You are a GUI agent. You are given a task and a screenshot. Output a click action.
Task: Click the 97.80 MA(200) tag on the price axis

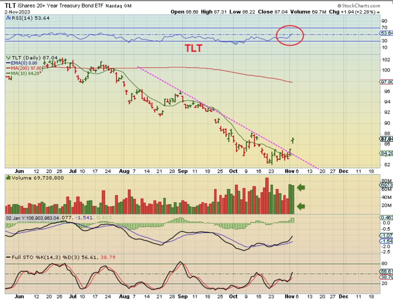(387, 82)
